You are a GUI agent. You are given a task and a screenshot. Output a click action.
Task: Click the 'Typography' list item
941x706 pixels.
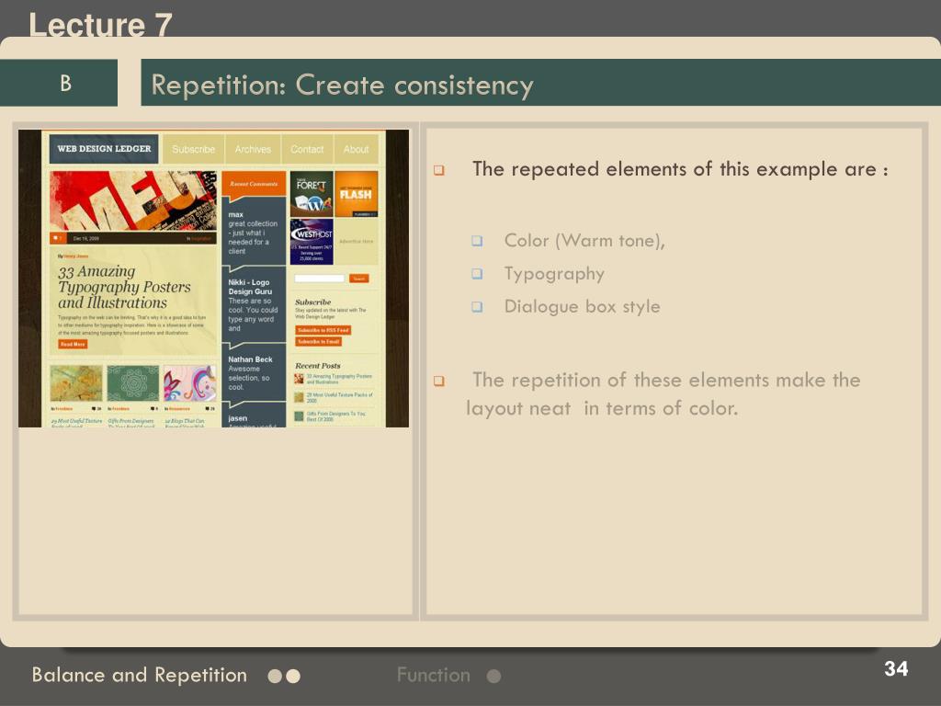click(554, 274)
